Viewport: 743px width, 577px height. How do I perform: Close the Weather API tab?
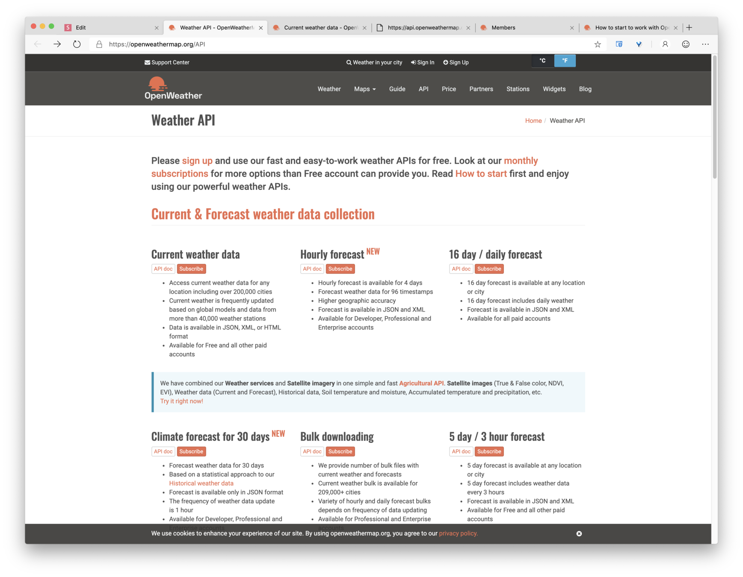pyautogui.click(x=261, y=28)
